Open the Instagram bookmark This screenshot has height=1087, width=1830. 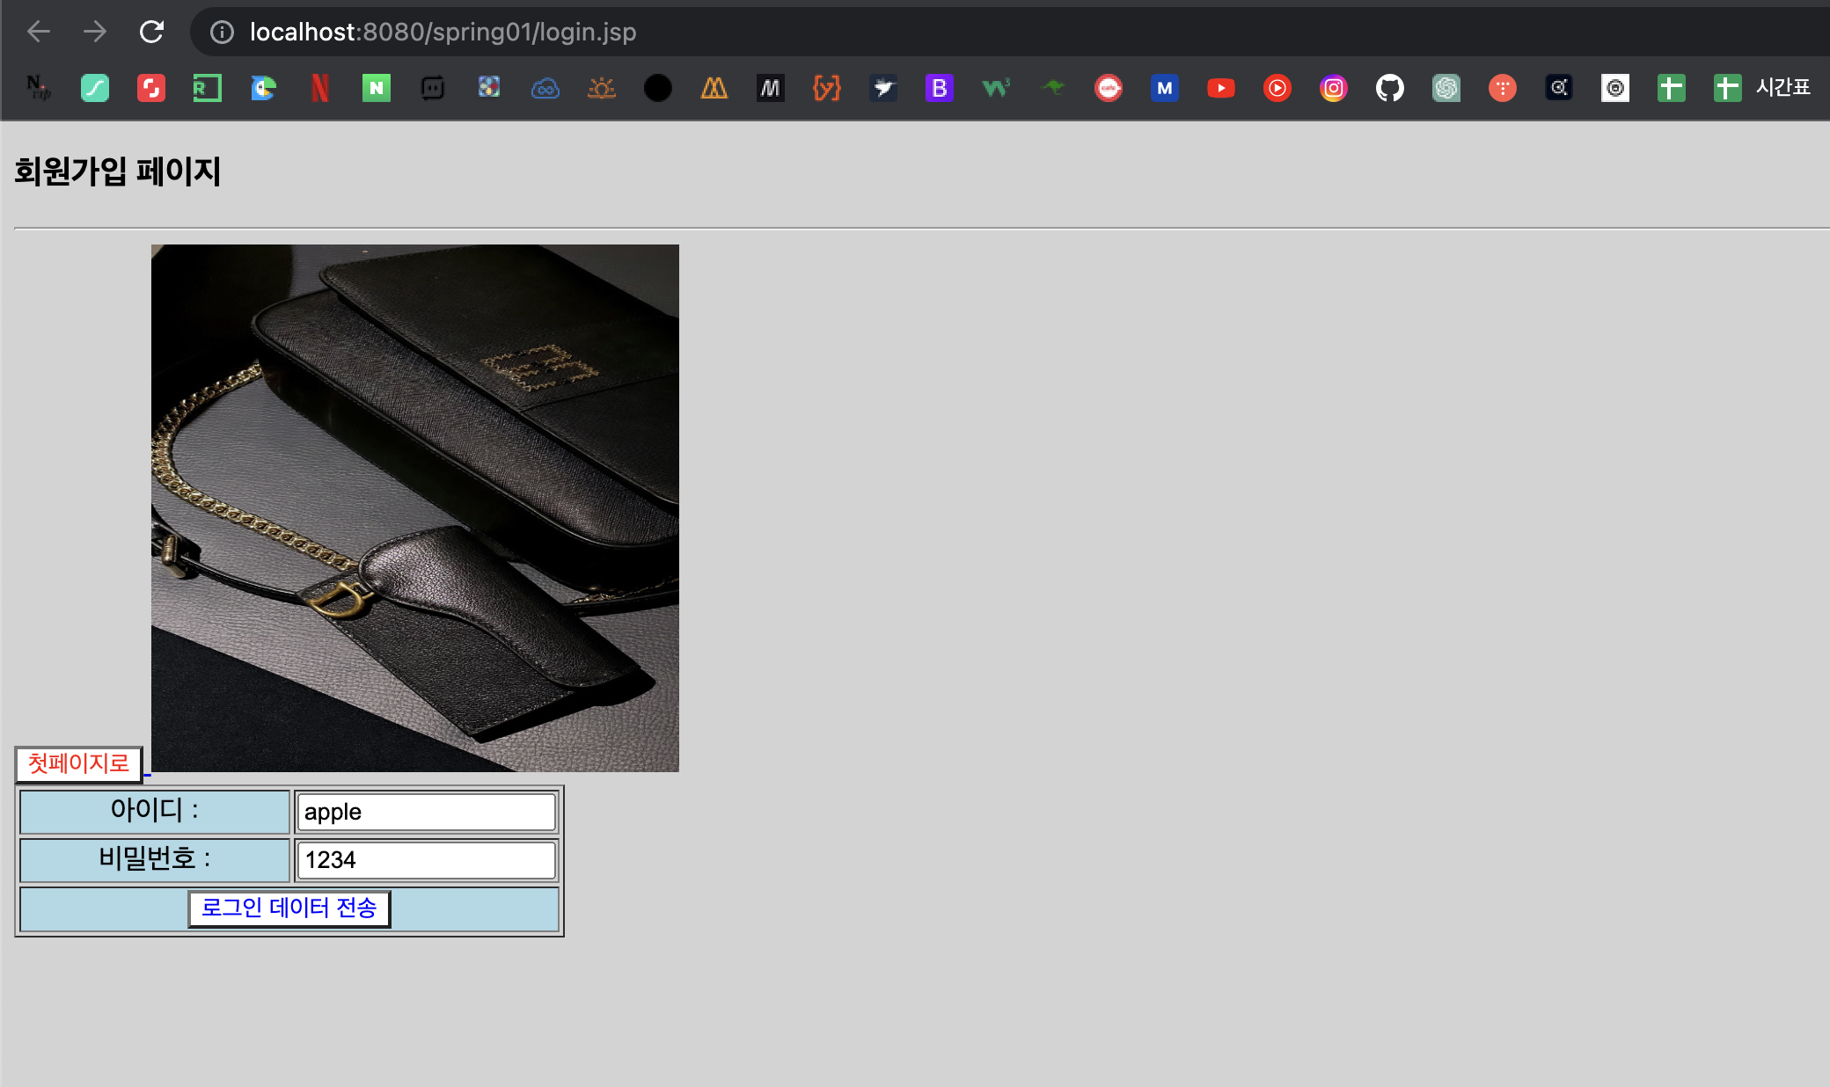coord(1334,88)
